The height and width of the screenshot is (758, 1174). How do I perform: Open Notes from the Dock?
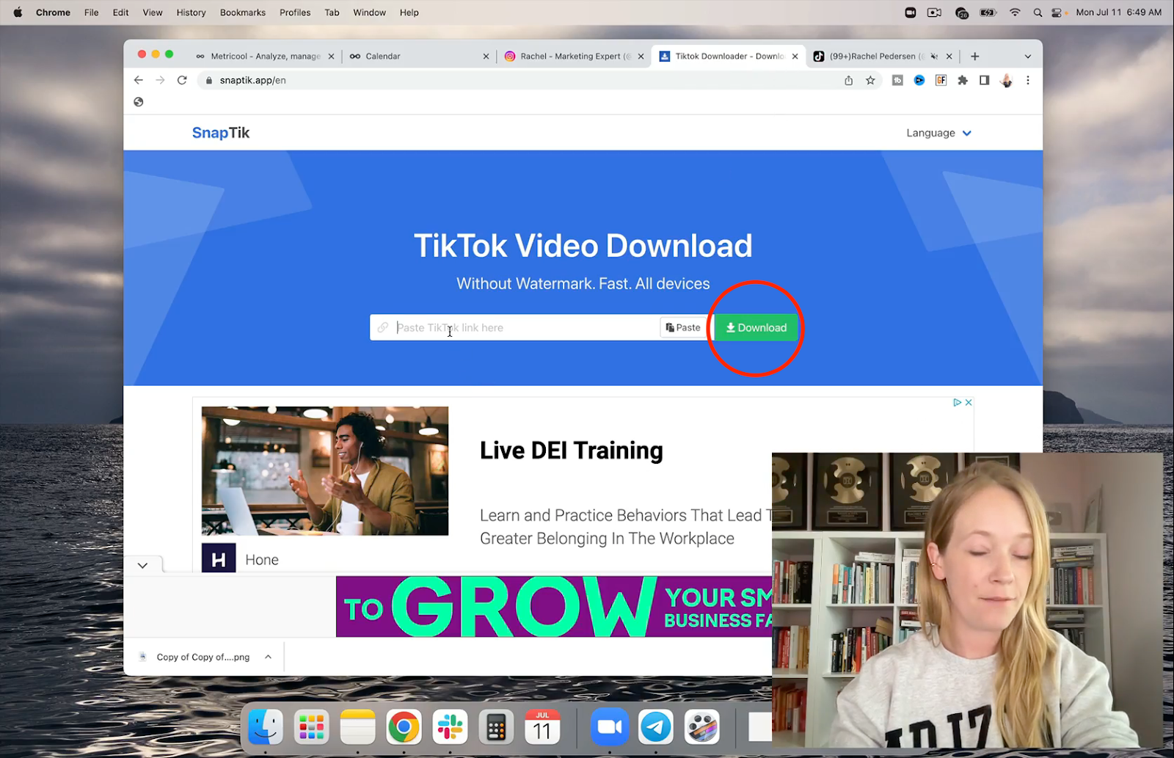click(x=357, y=727)
